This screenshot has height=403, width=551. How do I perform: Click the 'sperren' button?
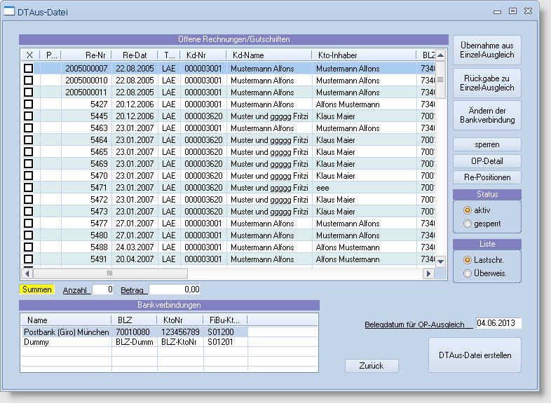click(x=487, y=144)
